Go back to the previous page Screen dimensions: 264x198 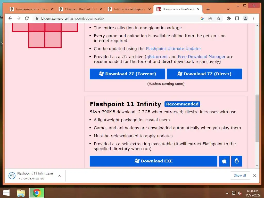[x=10, y=18]
